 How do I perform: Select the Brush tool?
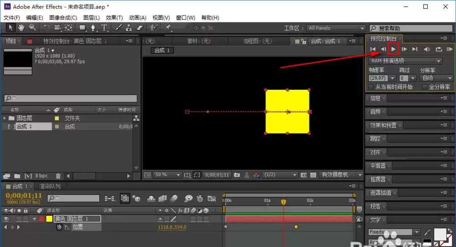point(118,28)
